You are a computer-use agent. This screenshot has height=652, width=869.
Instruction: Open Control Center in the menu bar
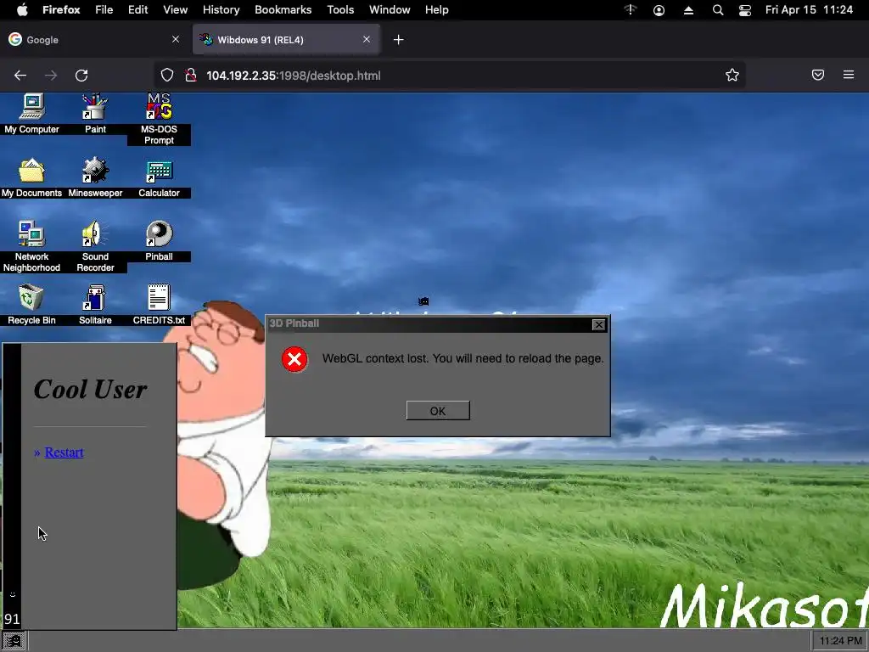tap(745, 10)
